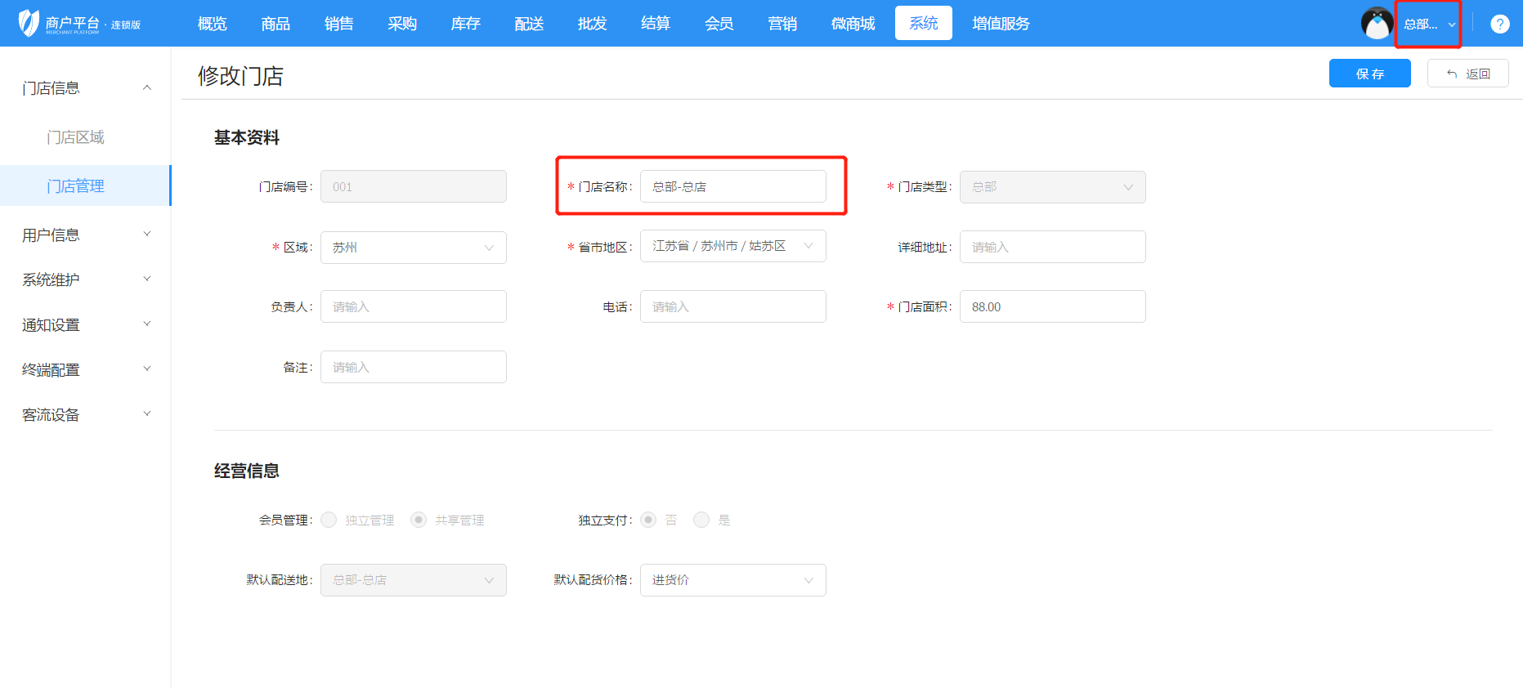Select 独立管理 radio for member management
Viewport: 1523px width, 688px height.
click(329, 520)
